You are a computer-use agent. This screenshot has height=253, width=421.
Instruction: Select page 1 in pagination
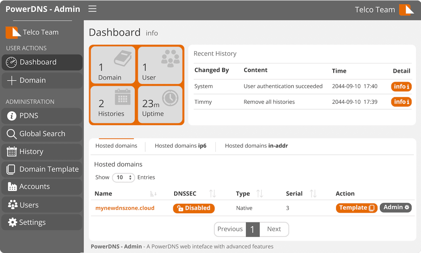253,229
